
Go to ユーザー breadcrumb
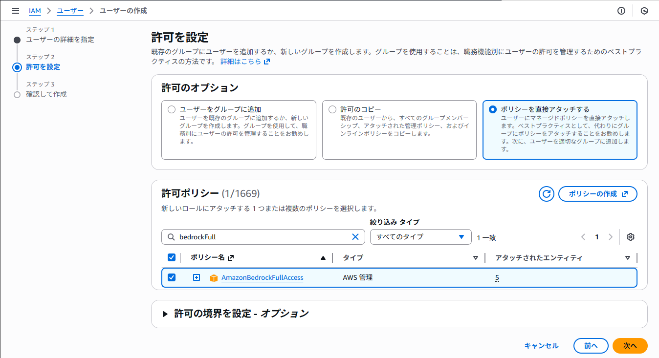point(70,11)
